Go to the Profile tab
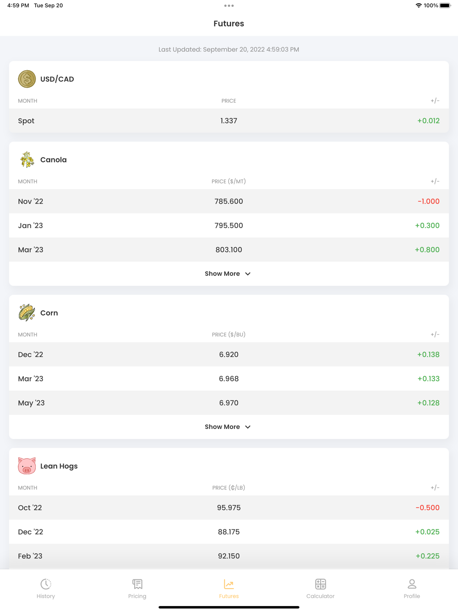Screen dimensions: 458x612 tap(412, 589)
